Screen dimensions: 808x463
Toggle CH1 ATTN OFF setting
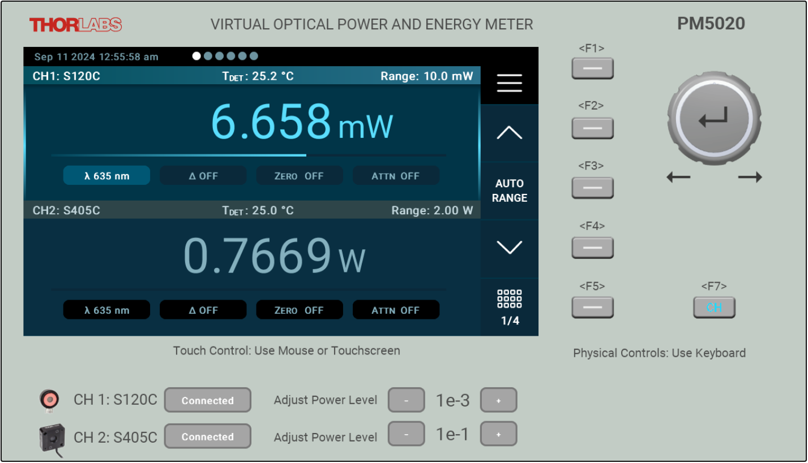click(396, 176)
